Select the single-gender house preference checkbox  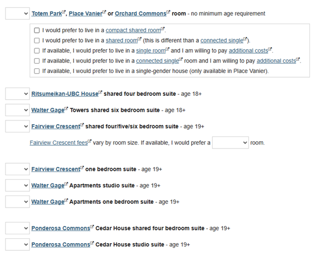[37, 71]
